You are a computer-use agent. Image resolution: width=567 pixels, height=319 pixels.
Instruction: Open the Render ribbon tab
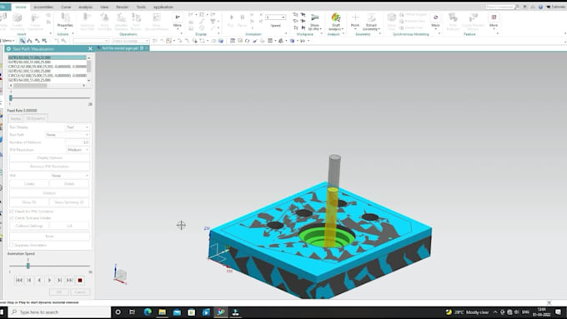(123, 7)
